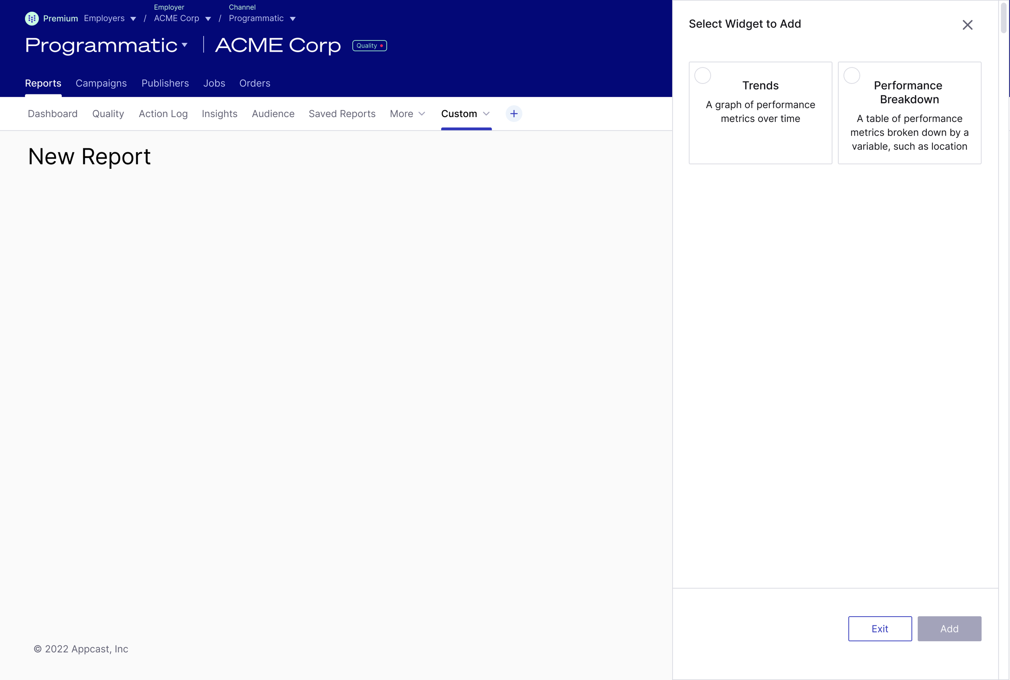
Task: Switch to the Campaigns tab
Action: pyautogui.click(x=101, y=83)
